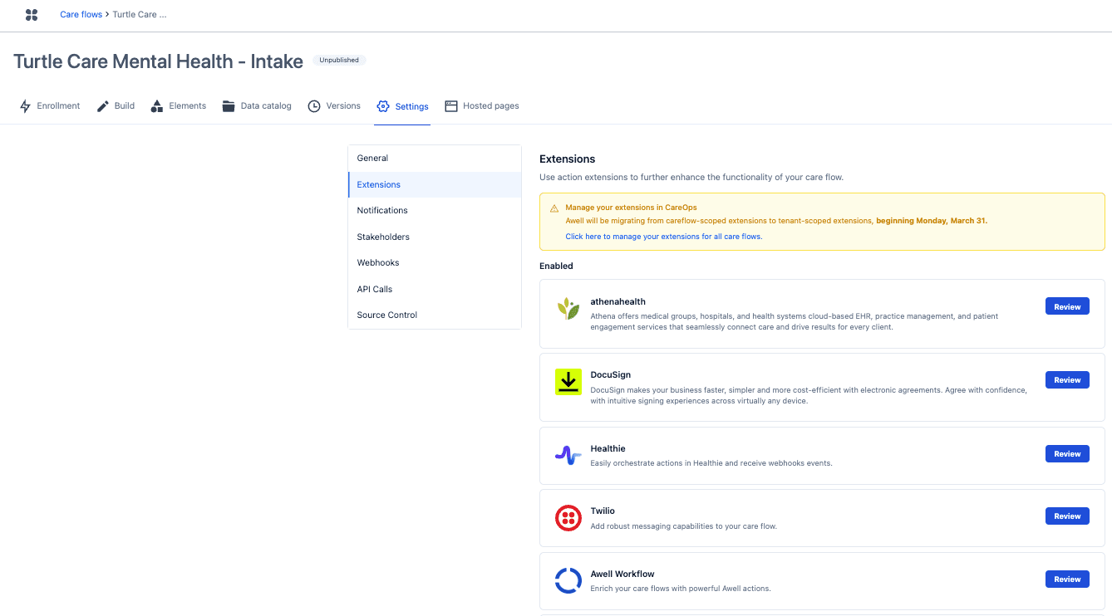Go to the Data catalog tab
This screenshot has height=616, width=1112.
(257, 106)
